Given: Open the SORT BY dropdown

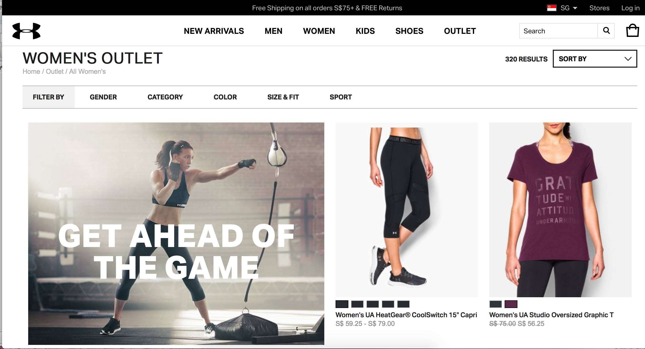Looking at the screenshot, I should (595, 59).
